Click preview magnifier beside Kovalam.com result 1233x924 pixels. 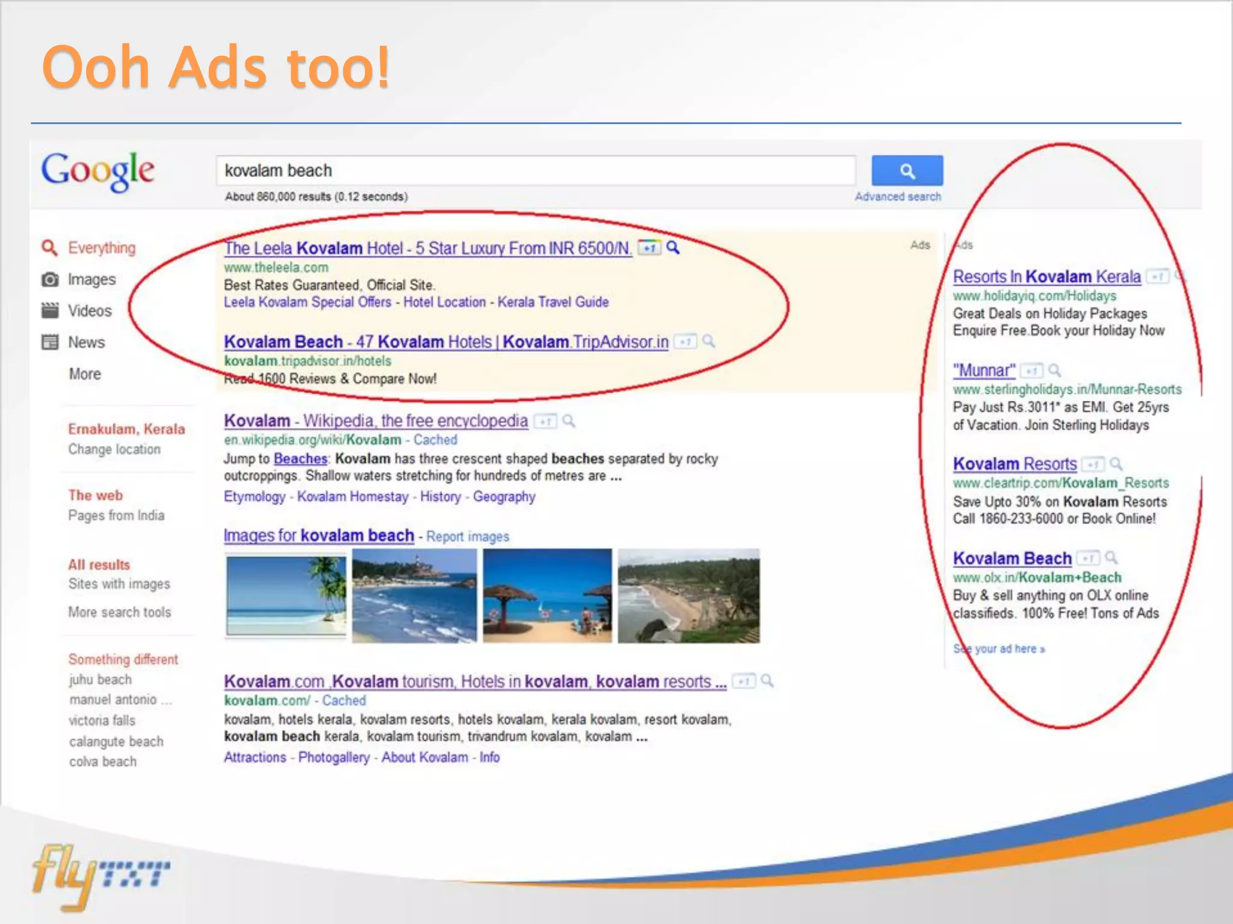767,681
